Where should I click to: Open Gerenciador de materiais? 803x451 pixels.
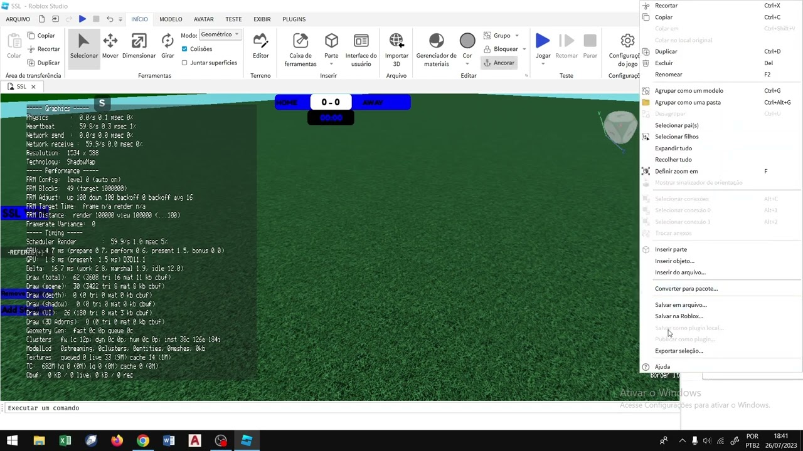click(436, 50)
